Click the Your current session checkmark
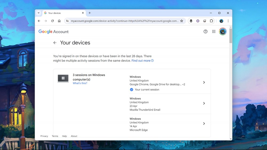Image resolution: width=267 pixels, height=150 pixels. (131, 90)
